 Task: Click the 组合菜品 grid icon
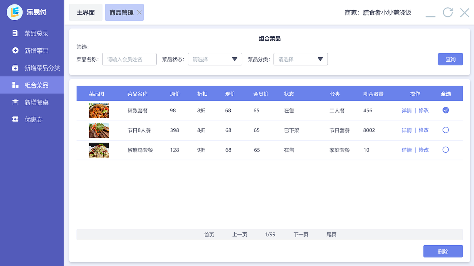click(x=15, y=85)
